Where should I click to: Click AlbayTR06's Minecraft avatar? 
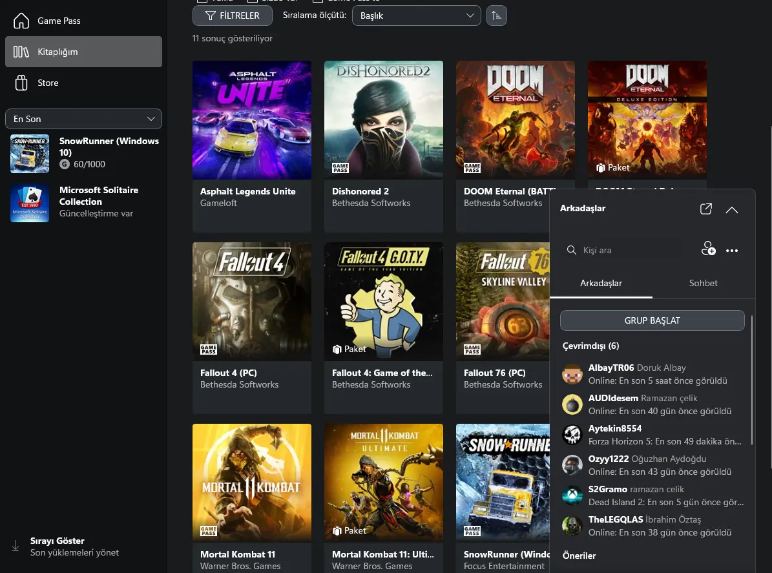[572, 374]
